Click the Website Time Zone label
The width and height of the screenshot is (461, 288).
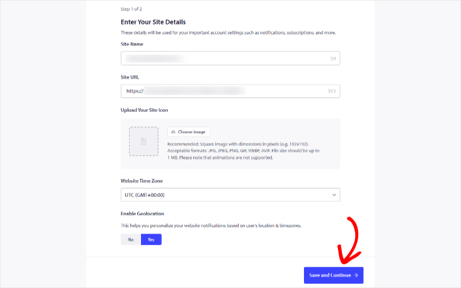coord(142,181)
